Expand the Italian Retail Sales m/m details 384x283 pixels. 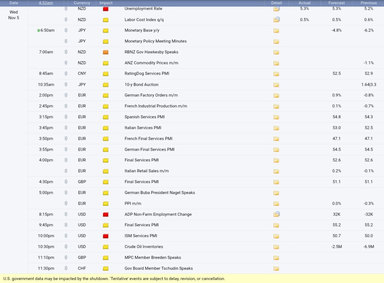point(276,171)
